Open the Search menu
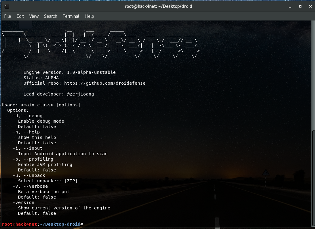 (x=51, y=16)
